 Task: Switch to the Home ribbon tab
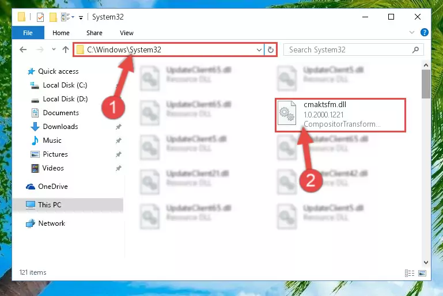[x=61, y=33]
